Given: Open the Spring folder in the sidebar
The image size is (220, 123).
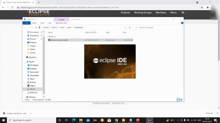Looking at the screenshot, I should [32, 53].
